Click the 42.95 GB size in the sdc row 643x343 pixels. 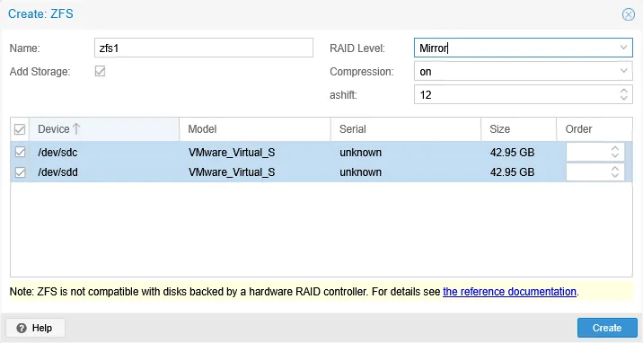(x=512, y=153)
